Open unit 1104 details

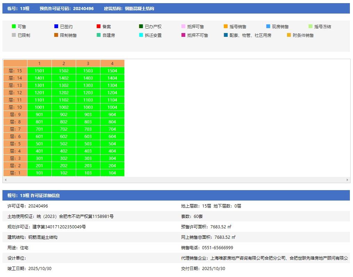[x=112, y=100]
